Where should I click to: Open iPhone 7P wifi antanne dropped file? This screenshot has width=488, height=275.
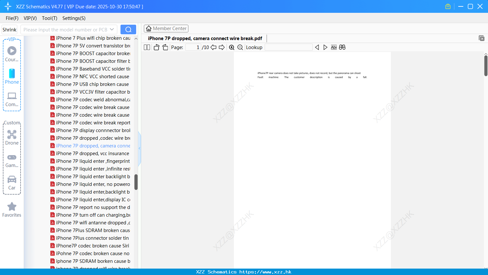(x=90, y=223)
